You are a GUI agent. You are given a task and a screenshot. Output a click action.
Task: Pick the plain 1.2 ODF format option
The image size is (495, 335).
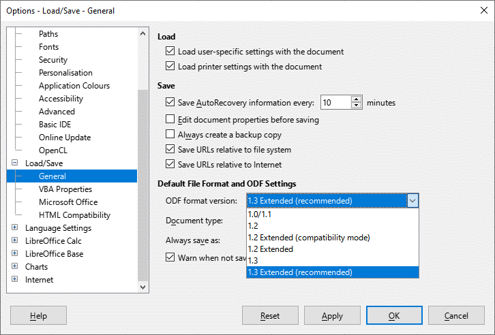point(333,226)
